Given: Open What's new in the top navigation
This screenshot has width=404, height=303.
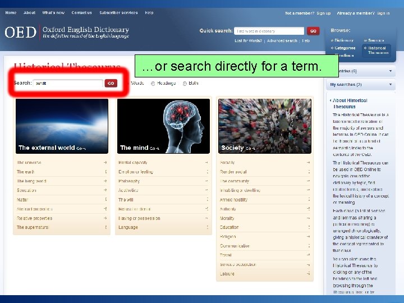Looking at the screenshot, I should coord(53,12).
